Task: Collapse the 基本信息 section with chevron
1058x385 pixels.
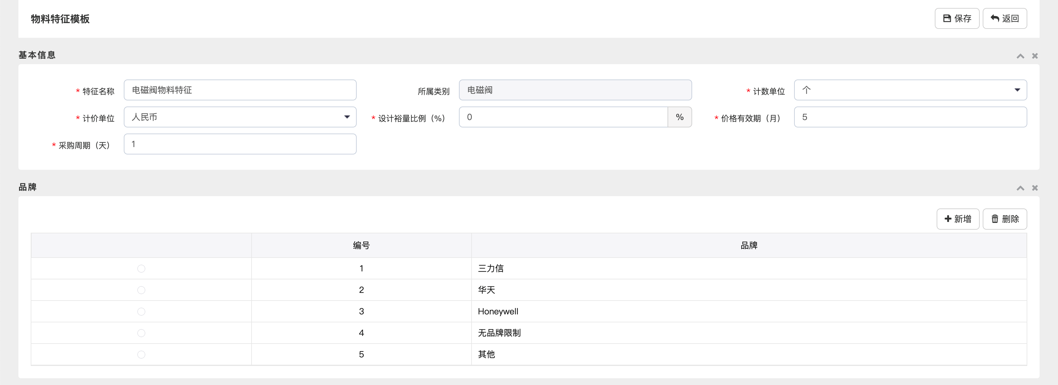Action: click(1020, 56)
